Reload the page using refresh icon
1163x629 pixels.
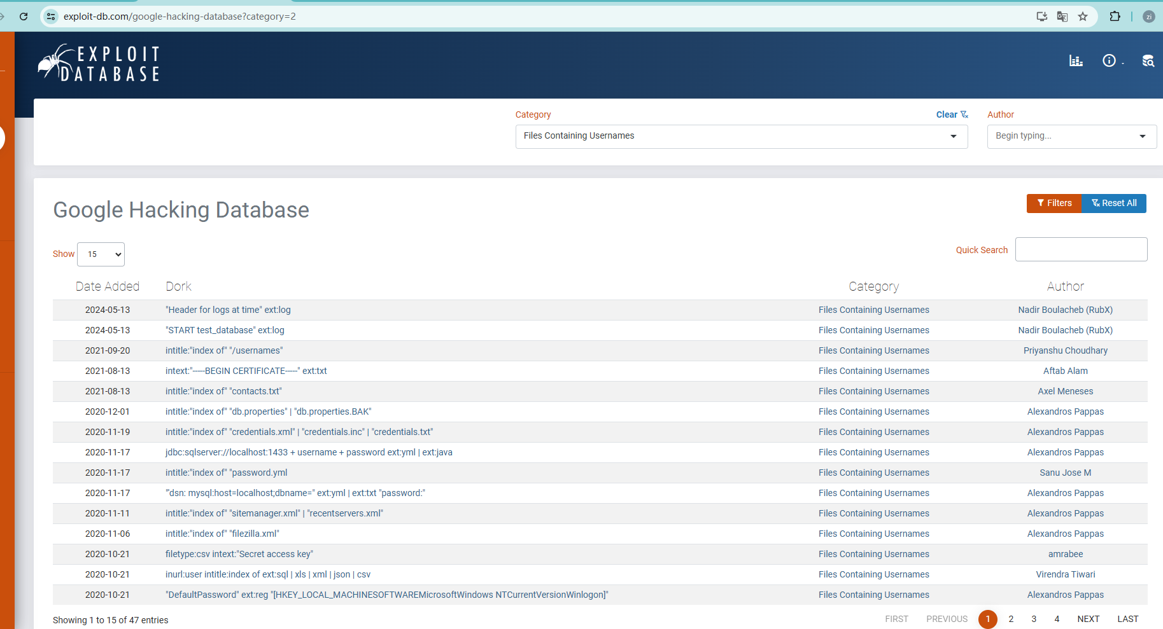coord(24,17)
